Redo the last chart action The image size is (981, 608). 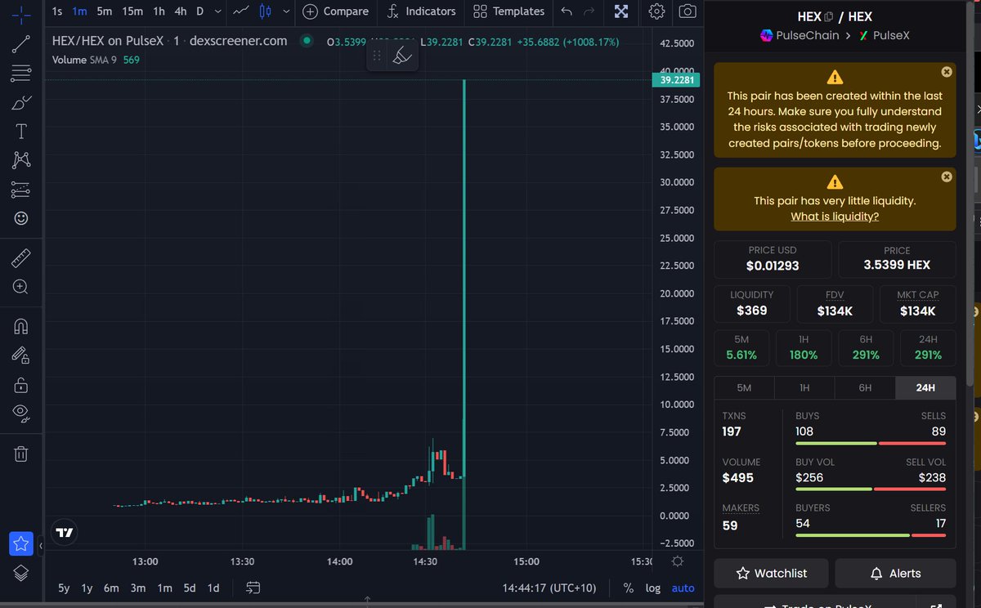(x=589, y=11)
